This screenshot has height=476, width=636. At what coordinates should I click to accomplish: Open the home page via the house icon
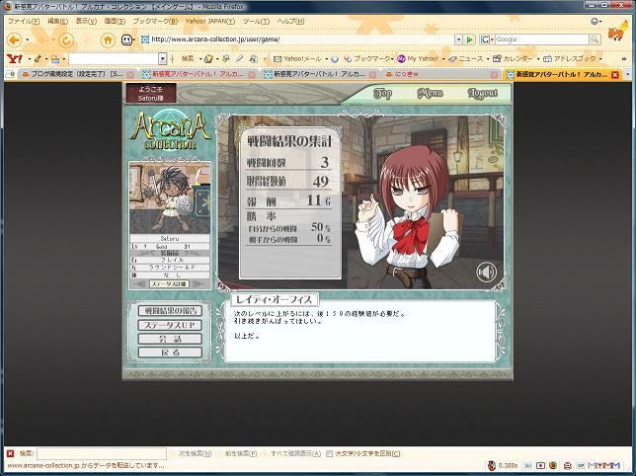pos(108,40)
